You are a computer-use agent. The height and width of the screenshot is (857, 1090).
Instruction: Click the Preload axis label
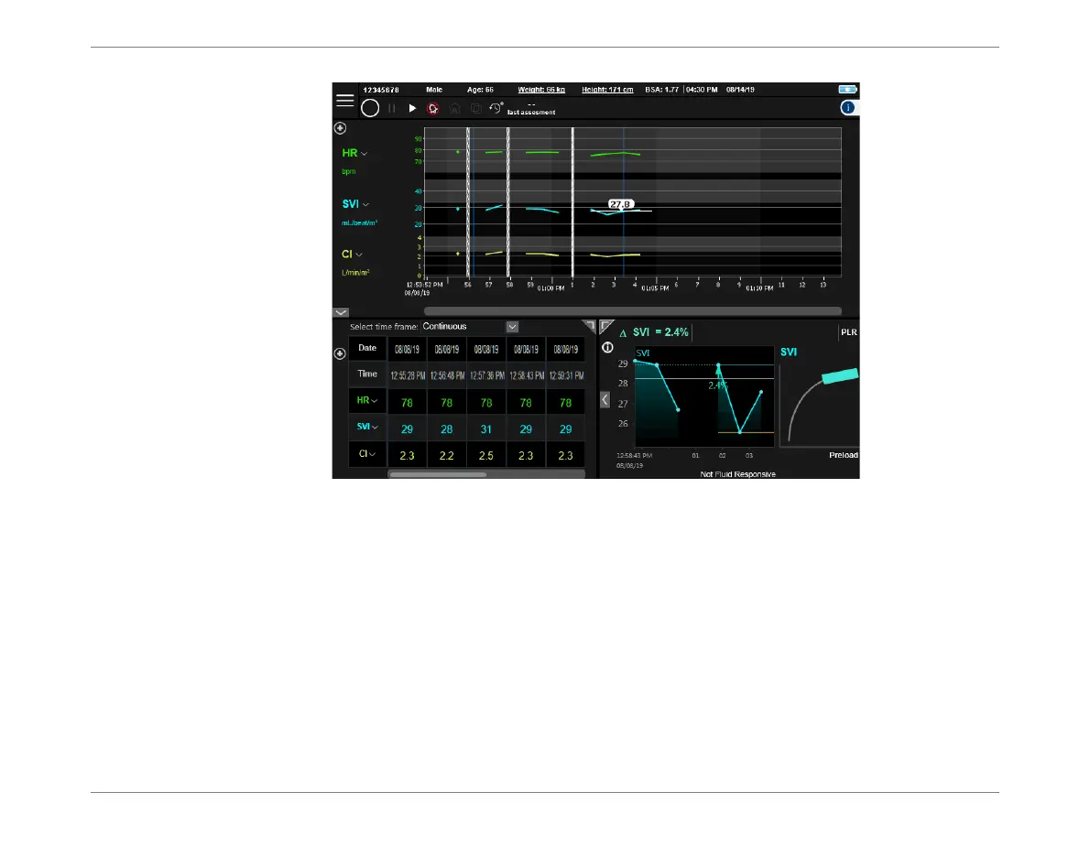point(844,455)
